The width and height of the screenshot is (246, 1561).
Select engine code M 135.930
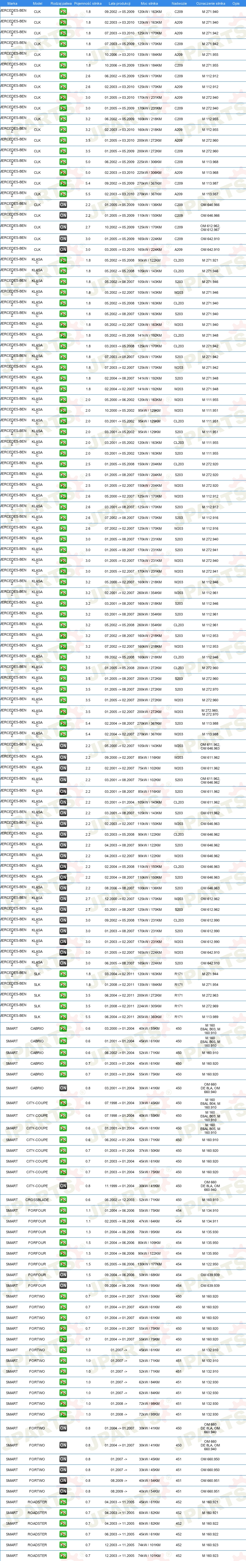pyautogui.click(x=210, y=1232)
